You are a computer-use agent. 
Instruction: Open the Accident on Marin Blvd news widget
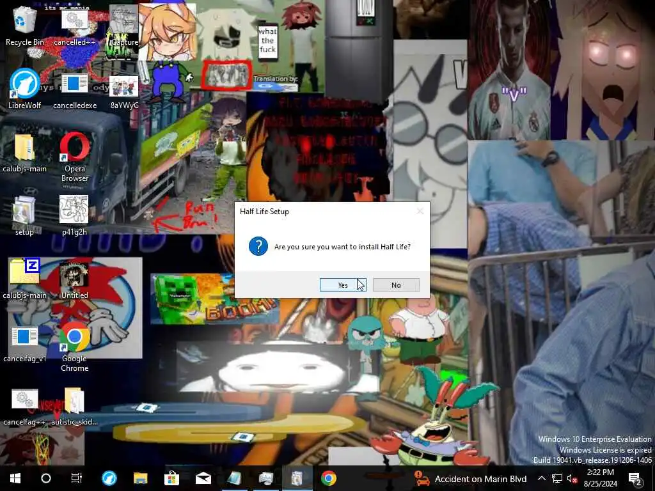click(470, 478)
